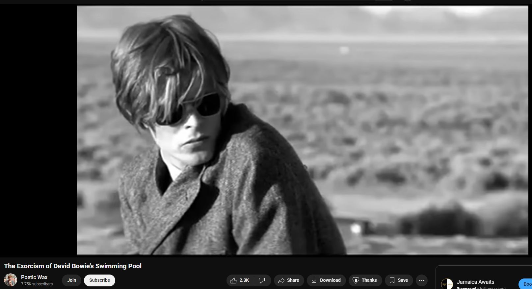532x289 pixels.
Task: Click the Jamaica Awaits advertiser logo
Action: [x=447, y=284]
